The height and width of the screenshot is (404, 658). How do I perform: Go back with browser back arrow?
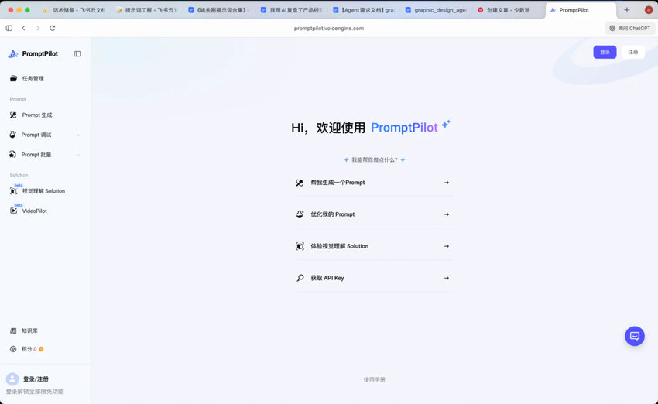click(x=23, y=28)
